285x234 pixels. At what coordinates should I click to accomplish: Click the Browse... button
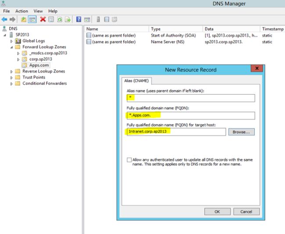[x=242, y=132]
